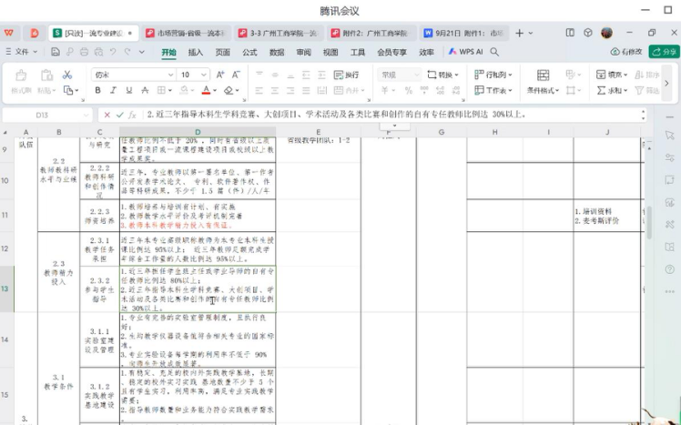Confirm cell entry with green checkmark

coord(119,115)
